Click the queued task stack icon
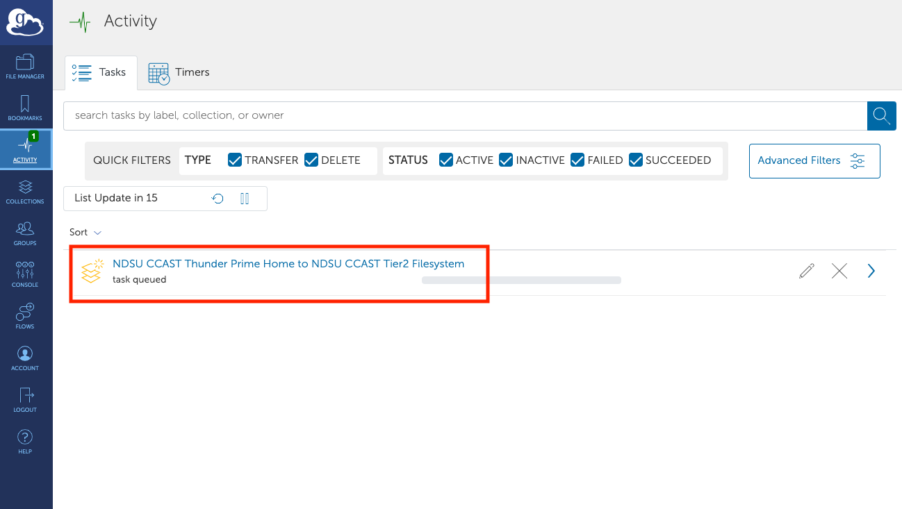 [92, 272]
